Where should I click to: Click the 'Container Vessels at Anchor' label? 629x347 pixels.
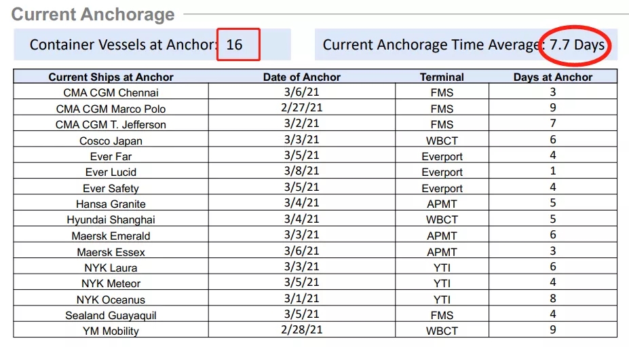[122, 45]
